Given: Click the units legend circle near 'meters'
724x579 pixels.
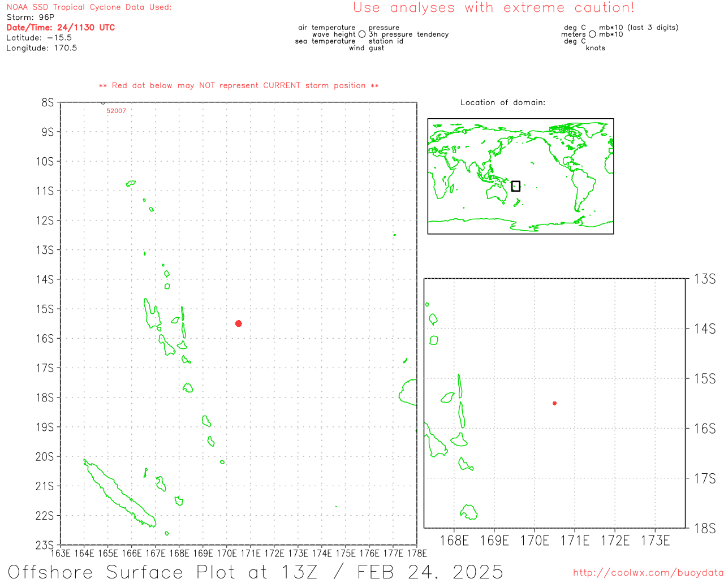Looking at the screenshot, I should pyautogui.click(x=592, y=34).
